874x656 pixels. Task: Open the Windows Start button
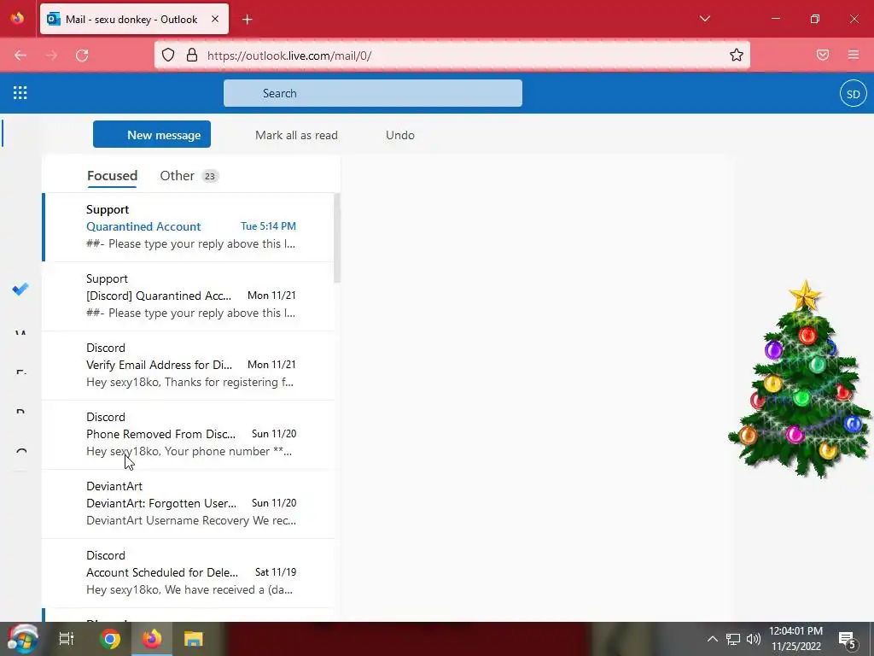coord(23,639)
